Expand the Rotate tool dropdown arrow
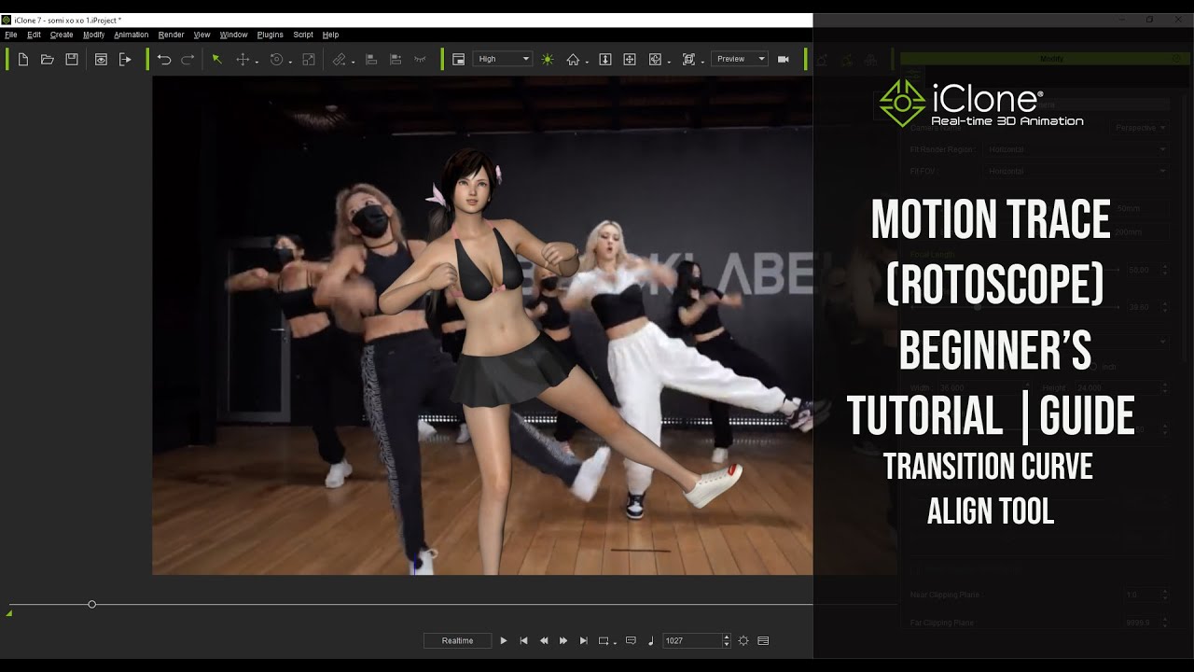The height and width of the screenshot is (672, 1194). click(x=290, y=62)
